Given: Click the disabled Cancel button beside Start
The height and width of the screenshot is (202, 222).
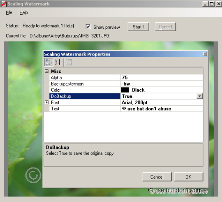Looking at the screenshot, I should [165, 27].
